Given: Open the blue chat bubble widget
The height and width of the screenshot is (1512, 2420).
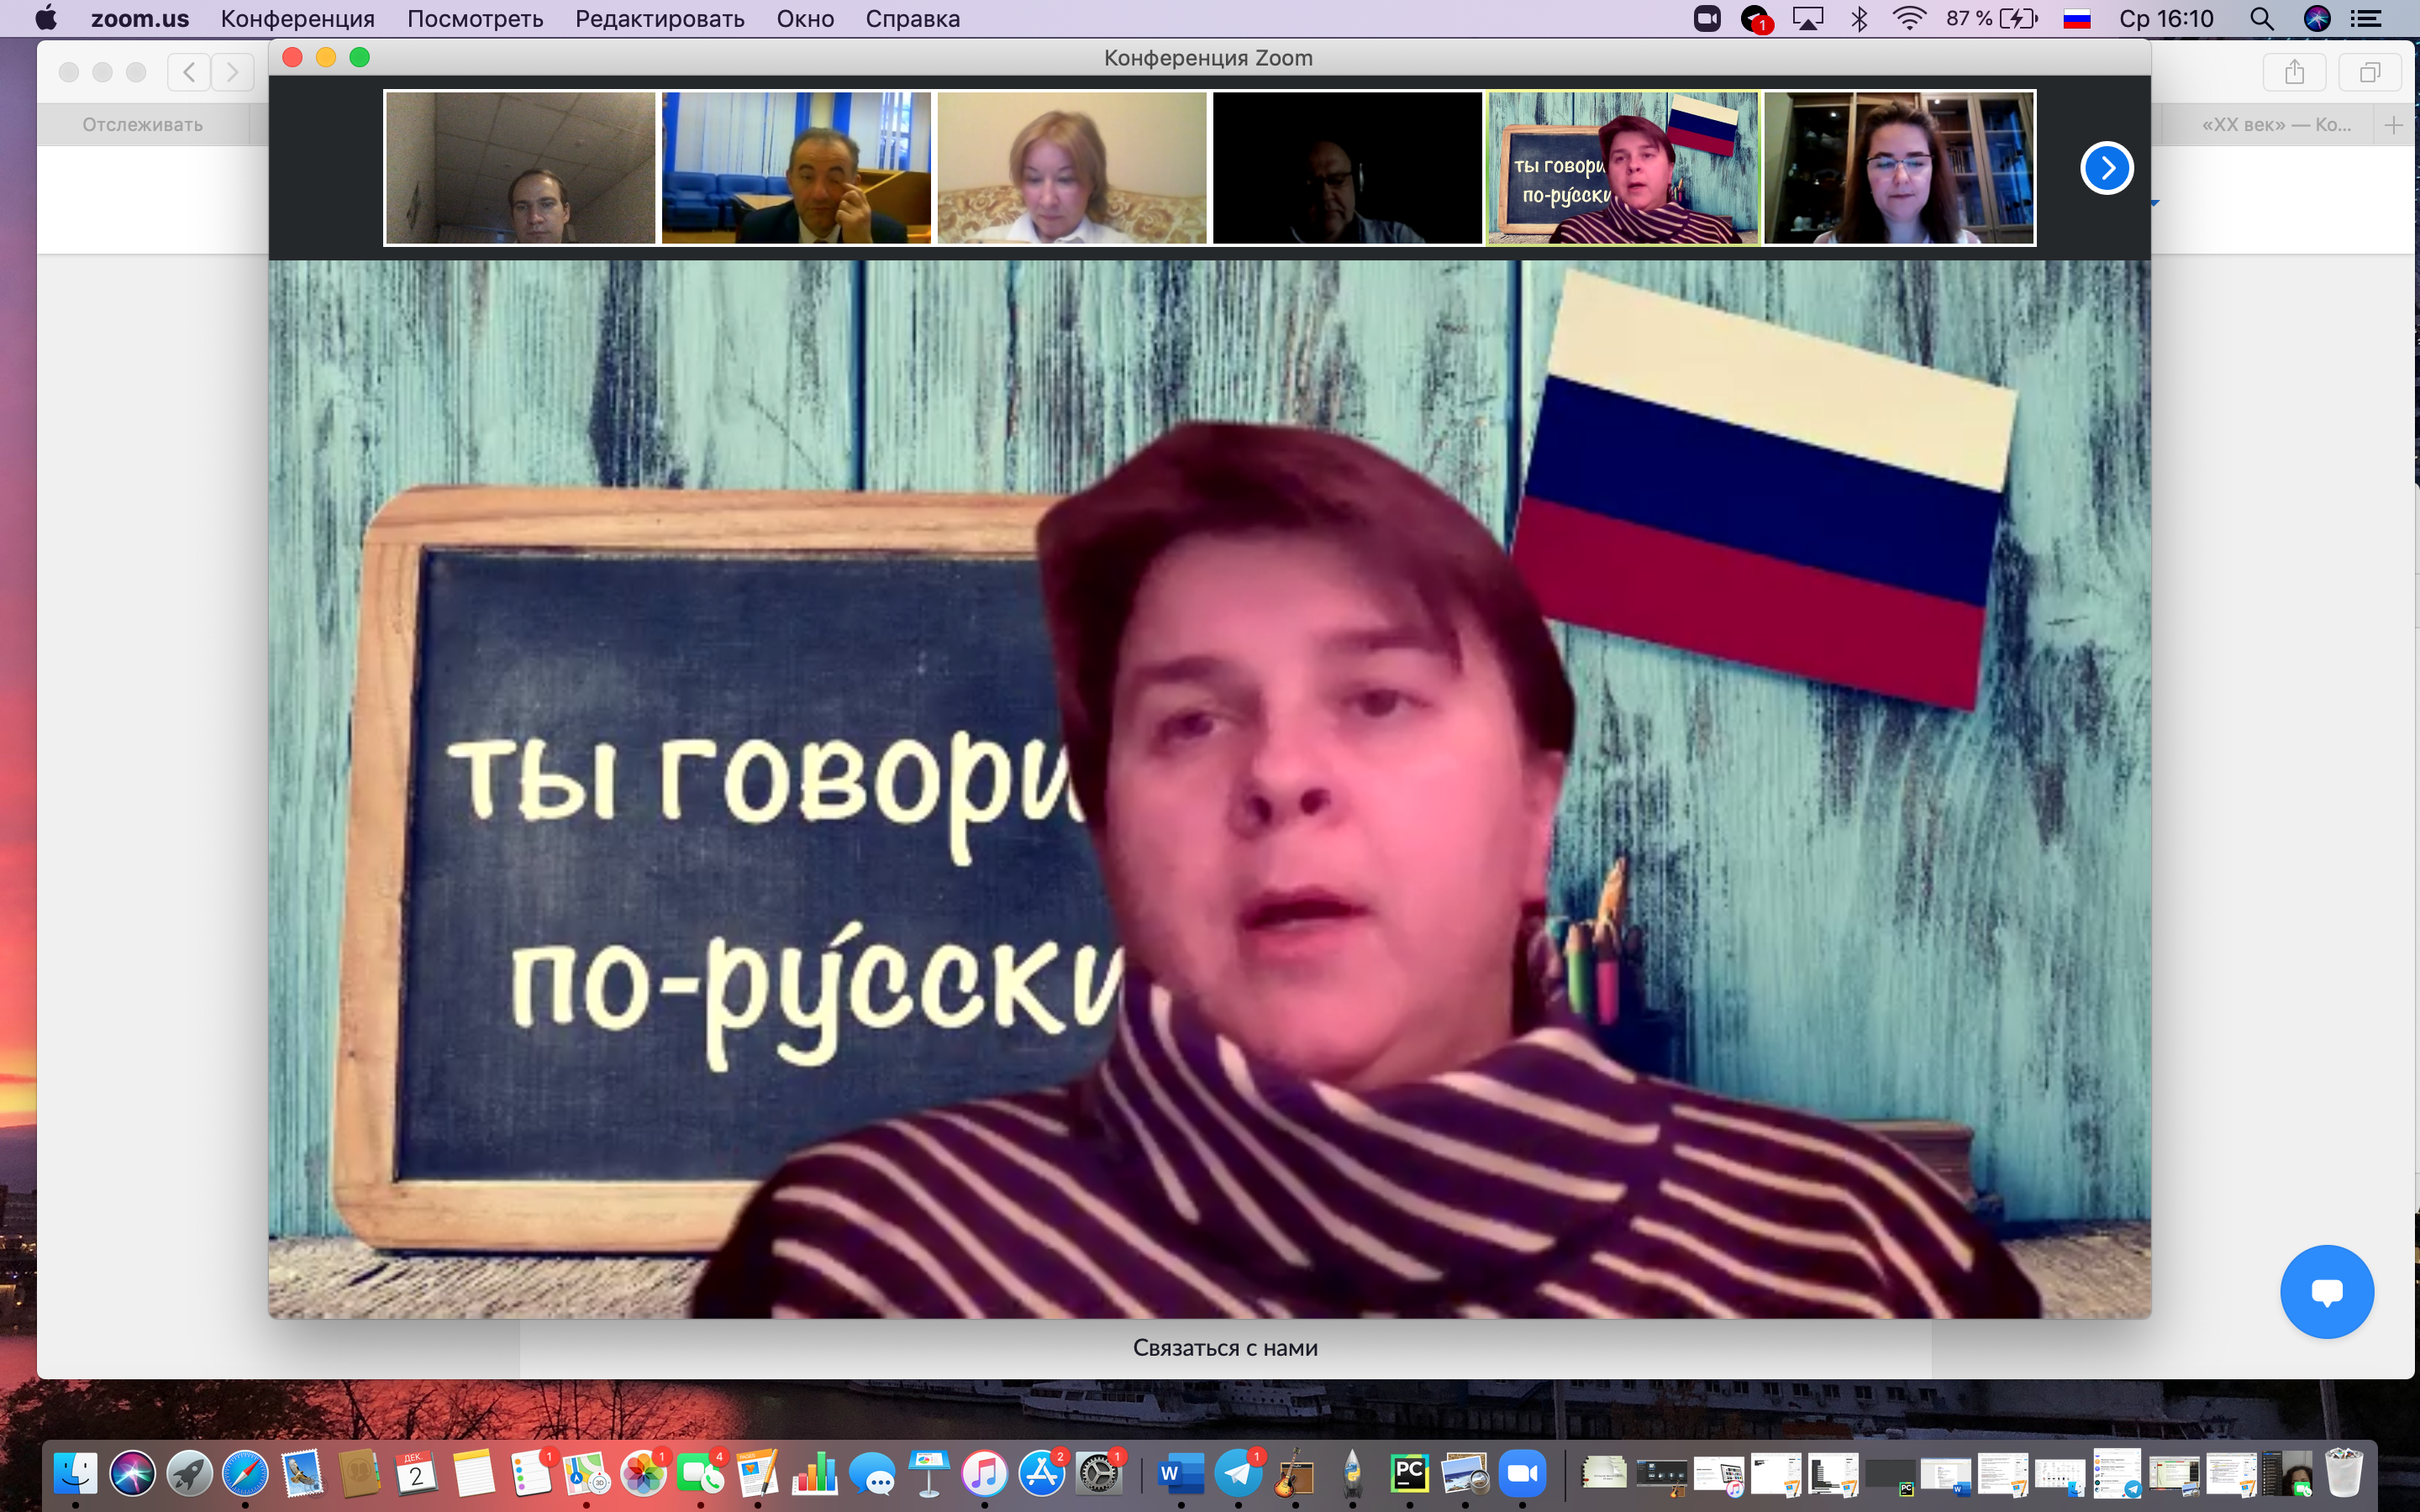Looking at the screenshot, I should tap(2326, 1291).
